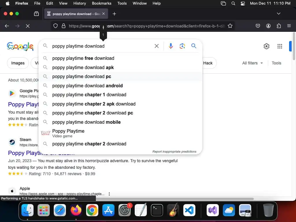Choose suggestion poppy playtime chapter 1 download
This screenshot has width=296, height=222.
coord(121,95)
